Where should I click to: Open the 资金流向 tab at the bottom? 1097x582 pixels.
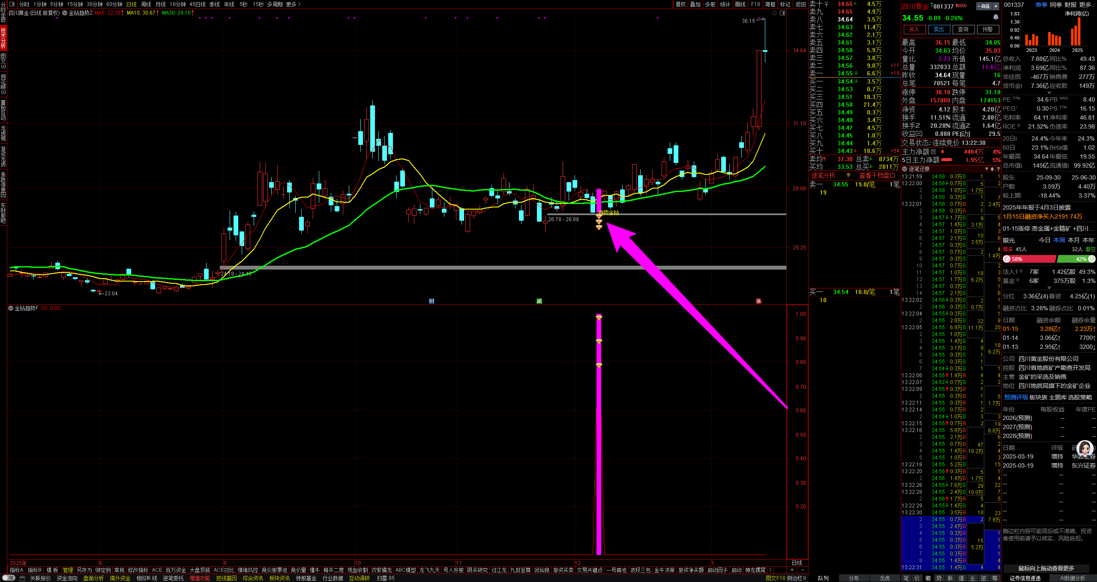tap(67, 578)
